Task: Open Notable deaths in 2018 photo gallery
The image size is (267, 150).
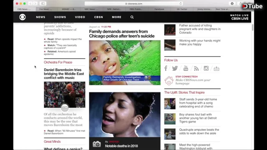Action: (x=121, y=146)
